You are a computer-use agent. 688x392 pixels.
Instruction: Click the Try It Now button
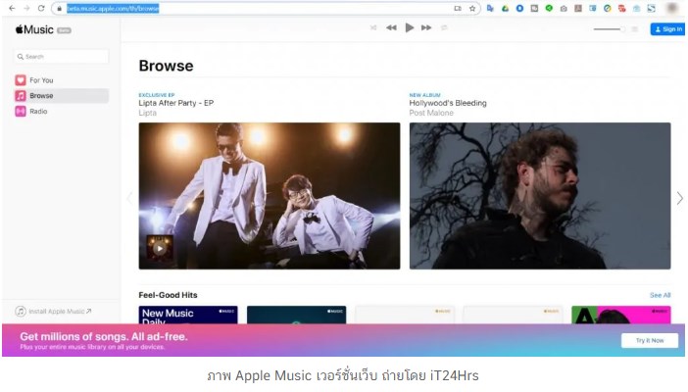tap(650, 341)
